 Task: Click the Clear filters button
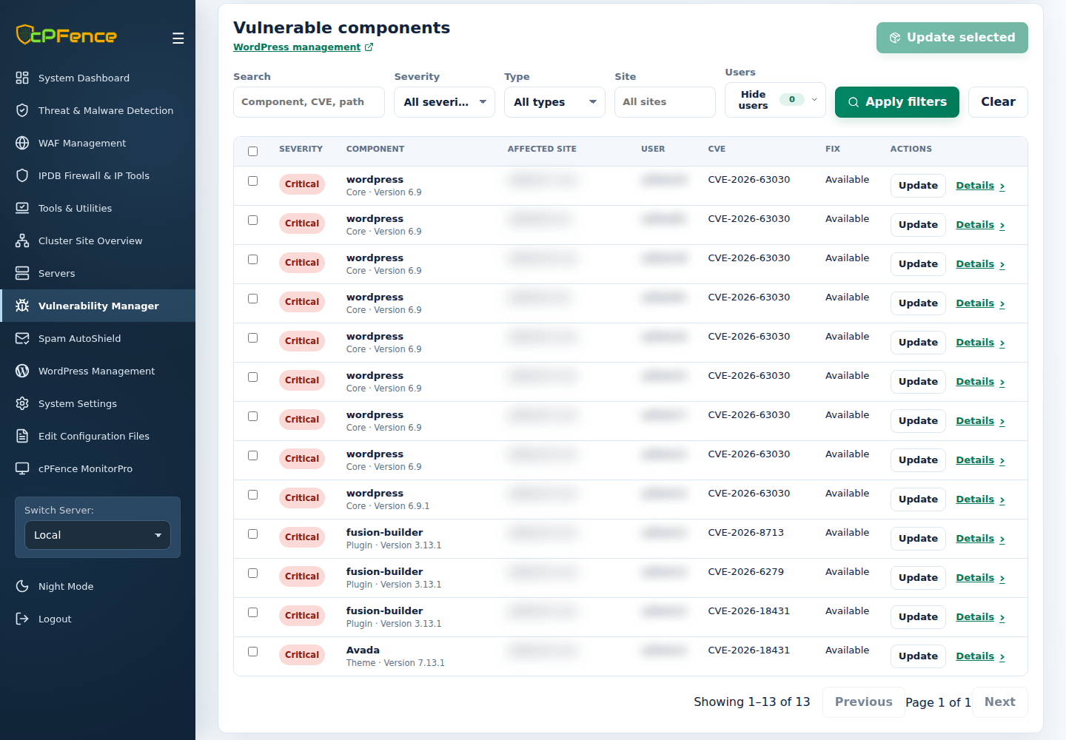(x=998, y=102)
